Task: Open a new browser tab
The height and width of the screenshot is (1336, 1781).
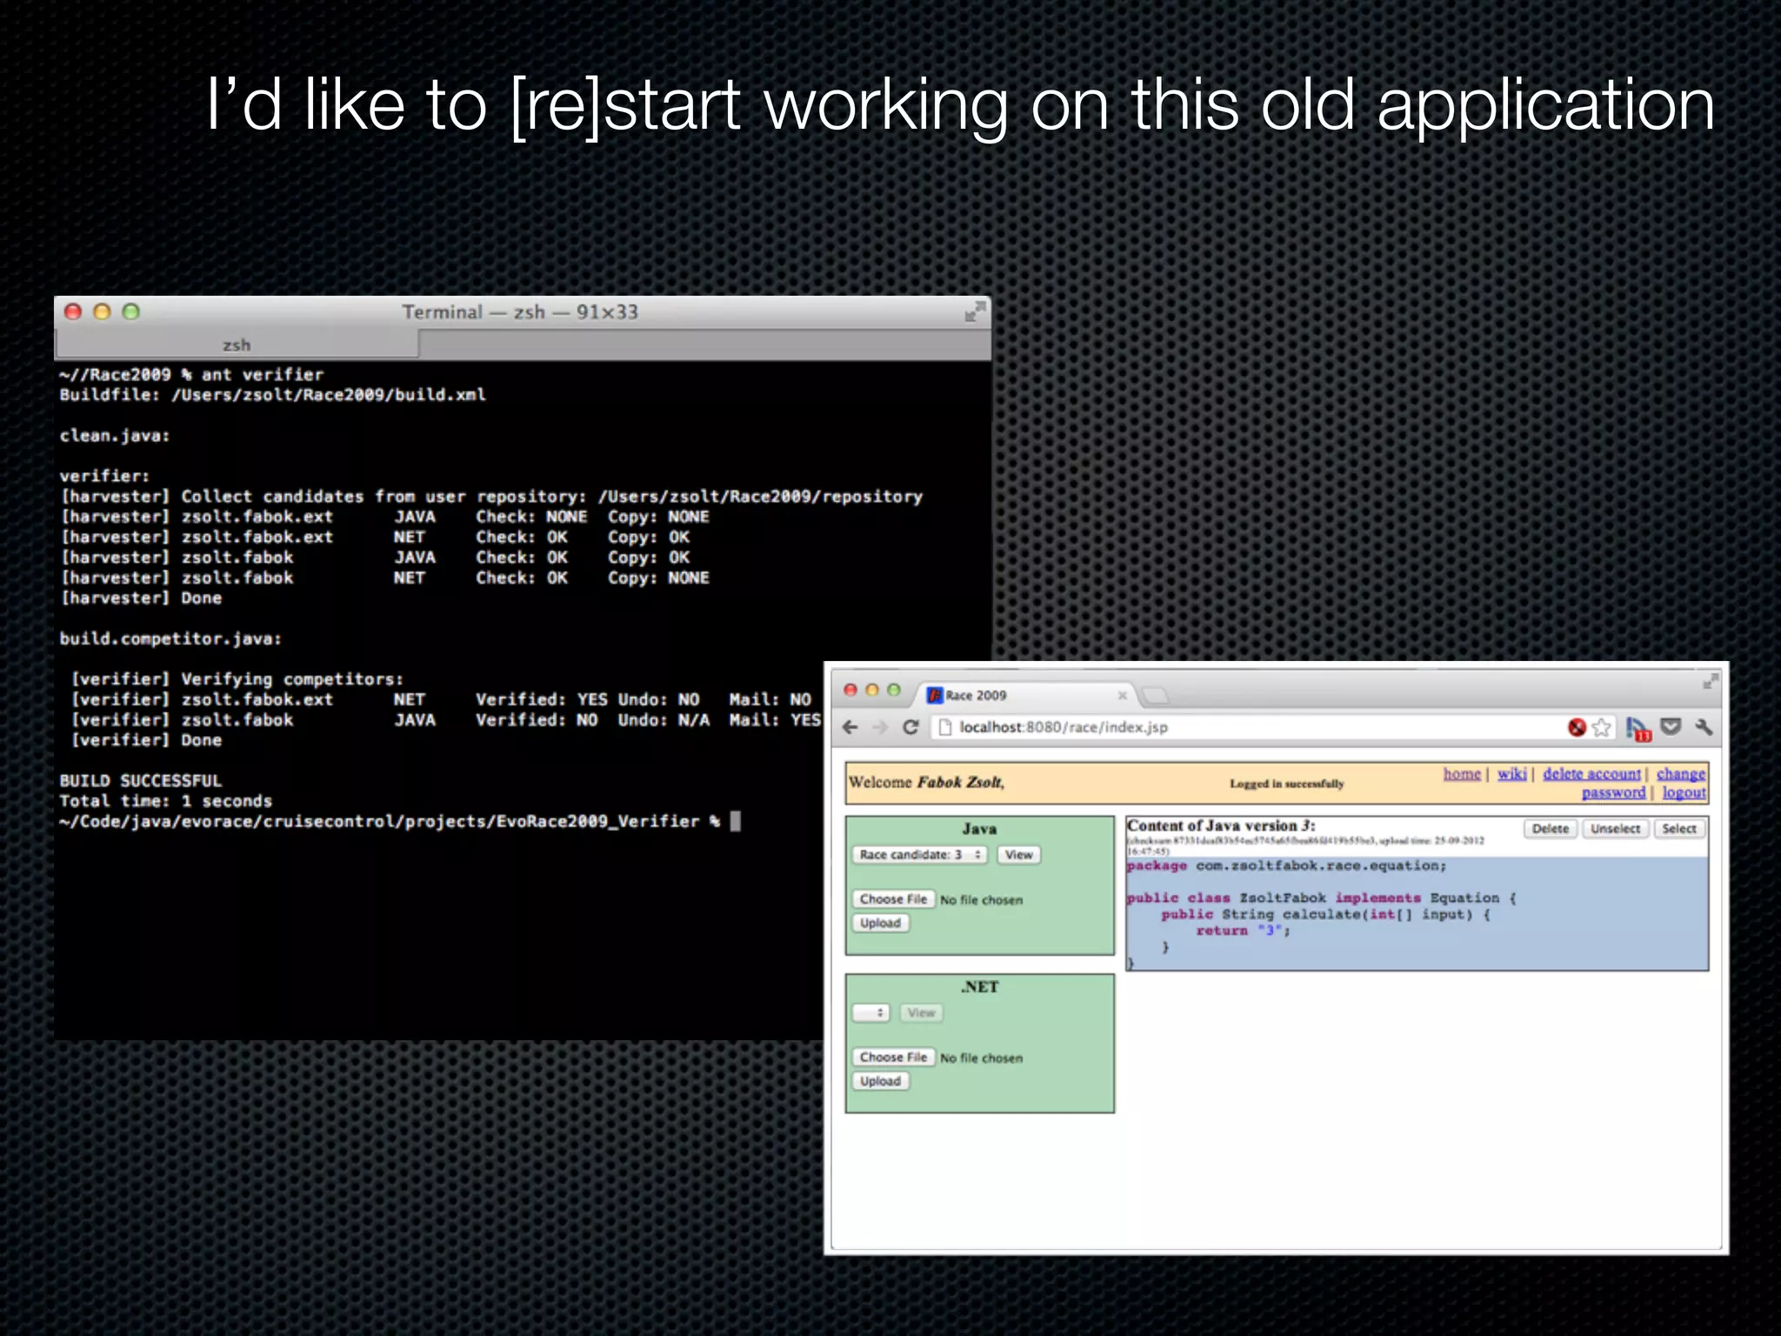Action: pos(1155,695)
